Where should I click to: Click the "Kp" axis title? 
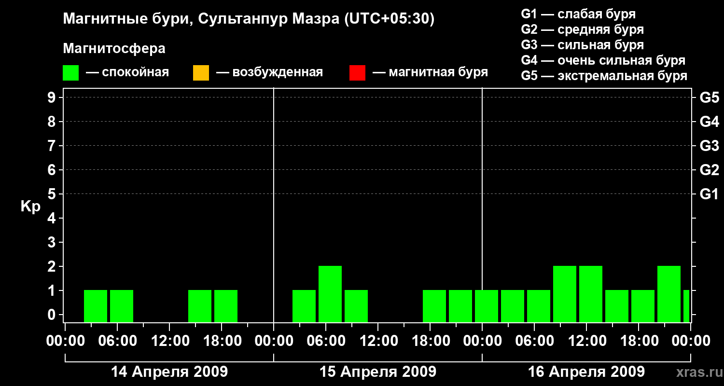pyautogui.click(x=30, y=207)
